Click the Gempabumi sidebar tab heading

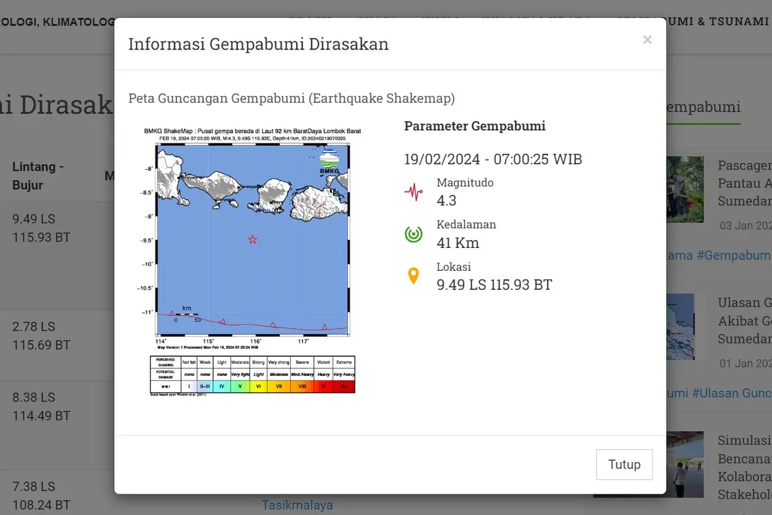point(703,107)
